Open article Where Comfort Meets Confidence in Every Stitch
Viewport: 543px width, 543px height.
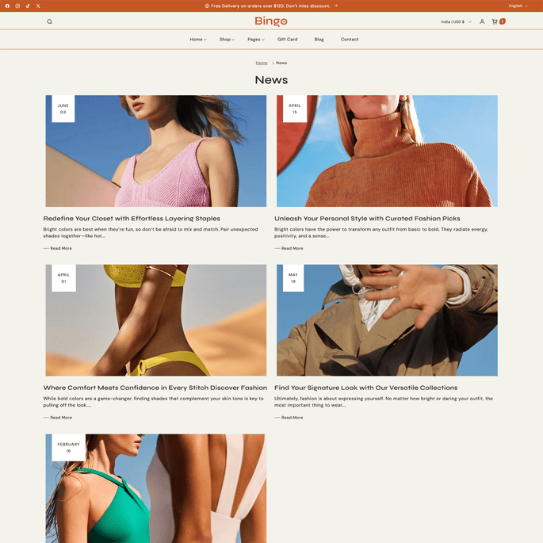(x=155, y=388)
